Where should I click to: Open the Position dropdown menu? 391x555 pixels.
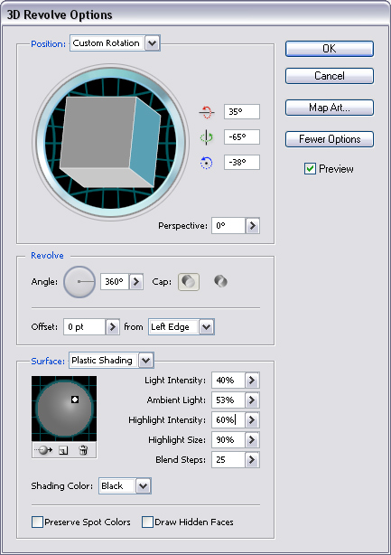point(152,43)
